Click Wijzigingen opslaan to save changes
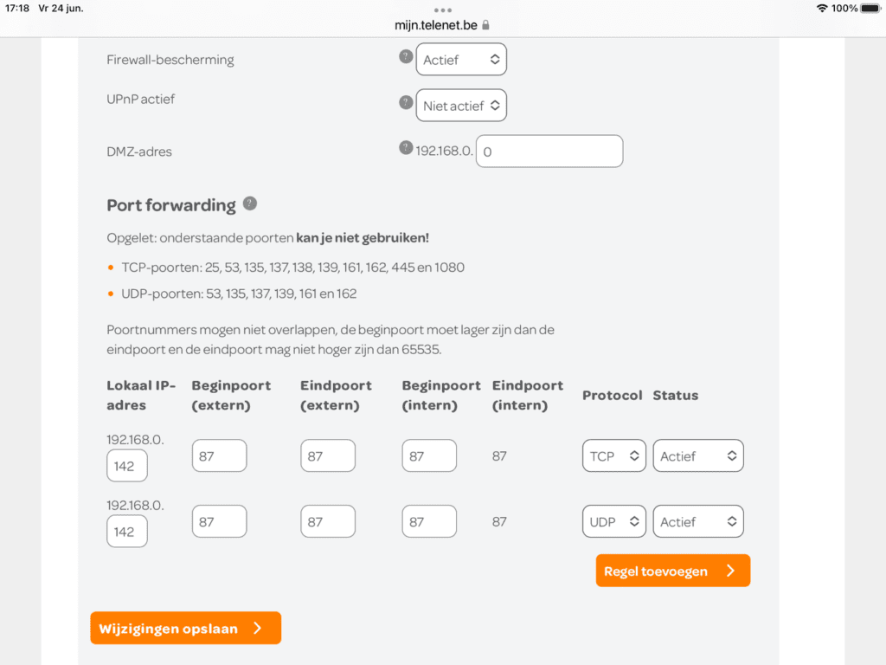The height and width of the screenshot is (665, 886). click(x=185, y=628)
